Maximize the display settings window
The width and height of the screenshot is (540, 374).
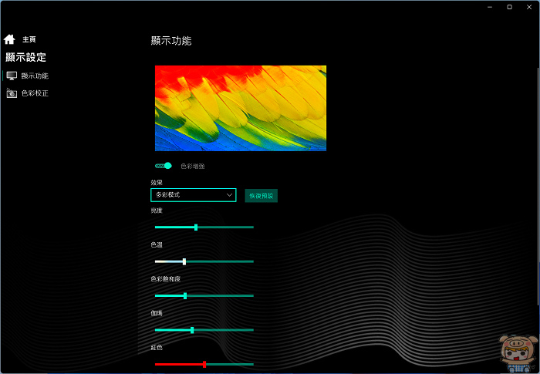click(509, 7)
